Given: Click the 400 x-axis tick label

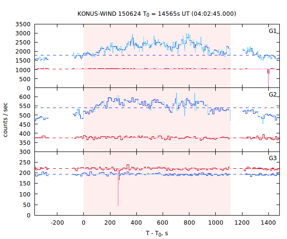Looking at the screenshot, I should pos(136,223).
